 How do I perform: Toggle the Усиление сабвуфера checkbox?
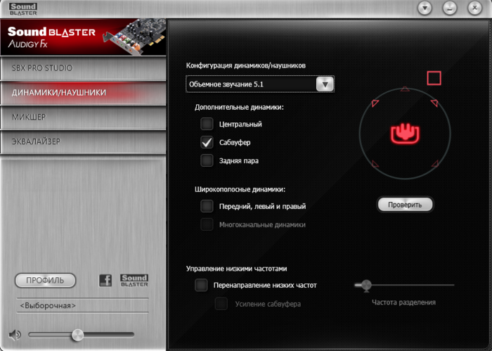tap(221, 304)
